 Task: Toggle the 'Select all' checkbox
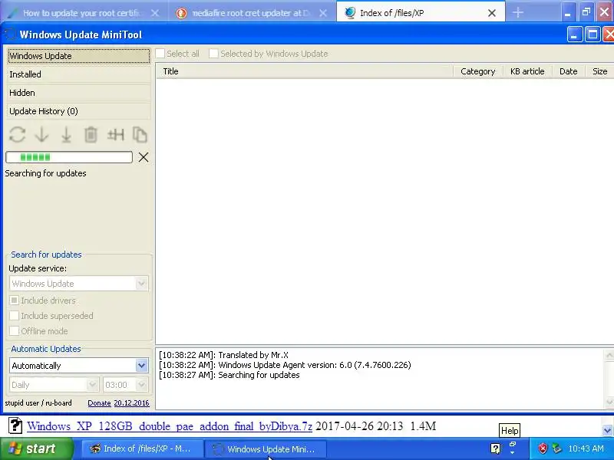160,54
